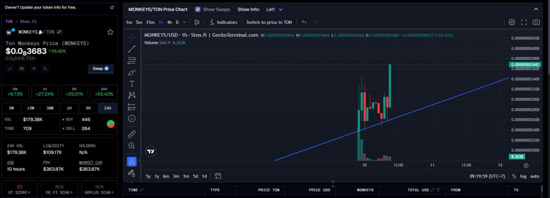
Task: Select the crosshair cursor tool
Action: click(132, 37)
